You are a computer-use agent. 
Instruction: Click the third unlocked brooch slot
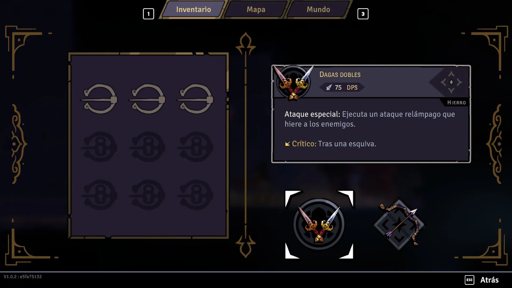tap(195, 99)
